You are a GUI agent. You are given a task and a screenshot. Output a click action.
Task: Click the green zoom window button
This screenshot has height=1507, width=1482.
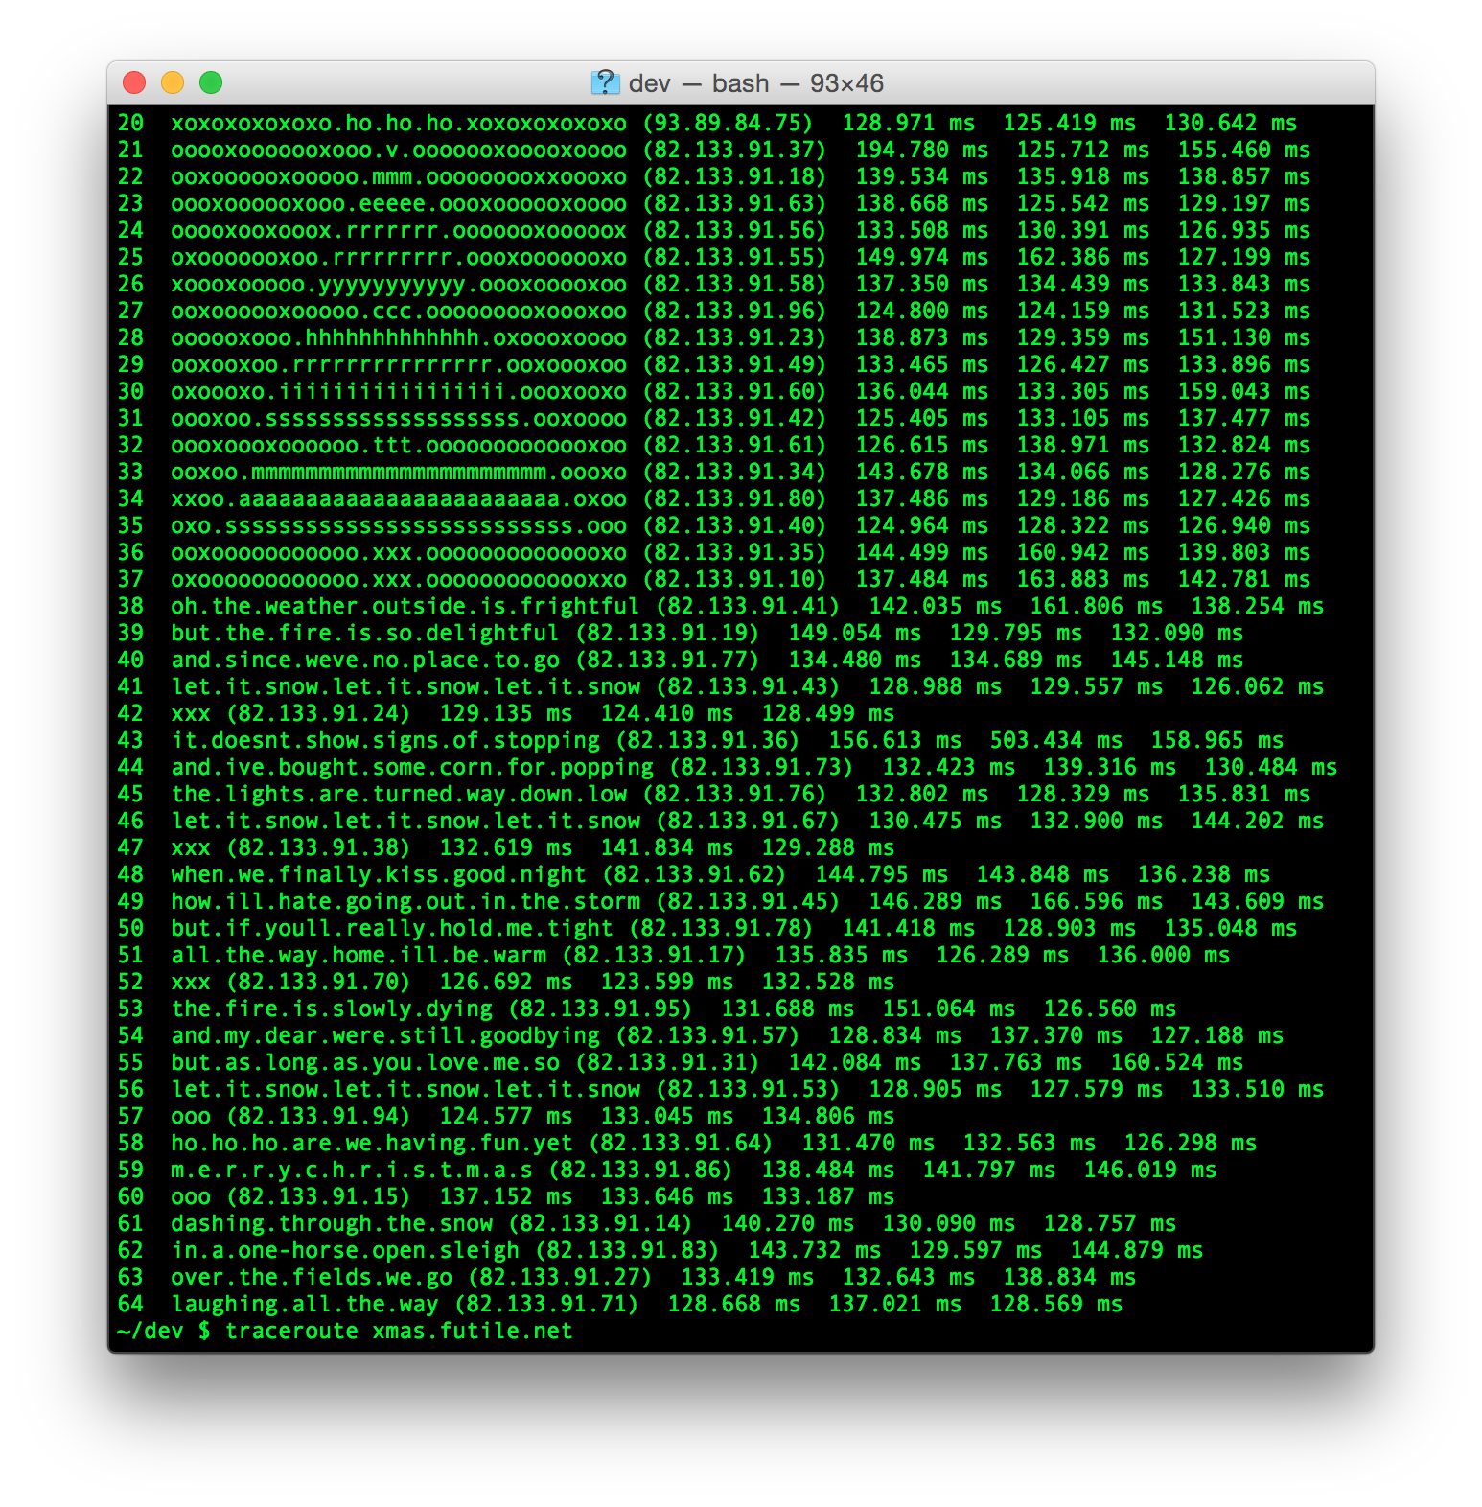211,83
